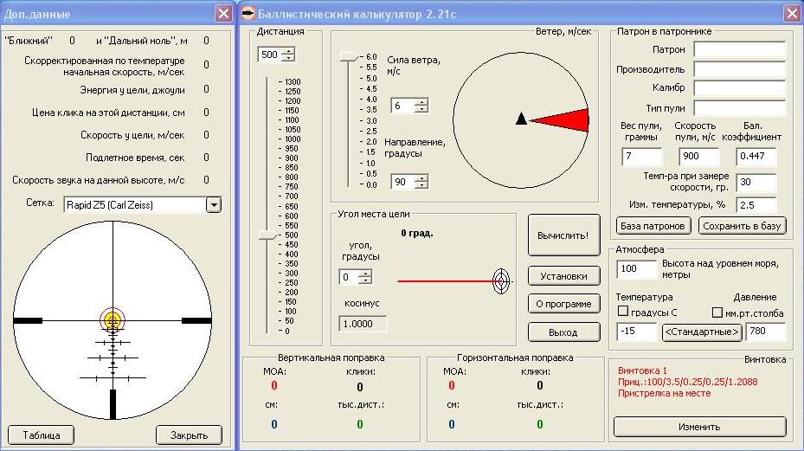
Task: Open the База патронов cartridge database
Action: pyautogui.click(x=653, y=226)
